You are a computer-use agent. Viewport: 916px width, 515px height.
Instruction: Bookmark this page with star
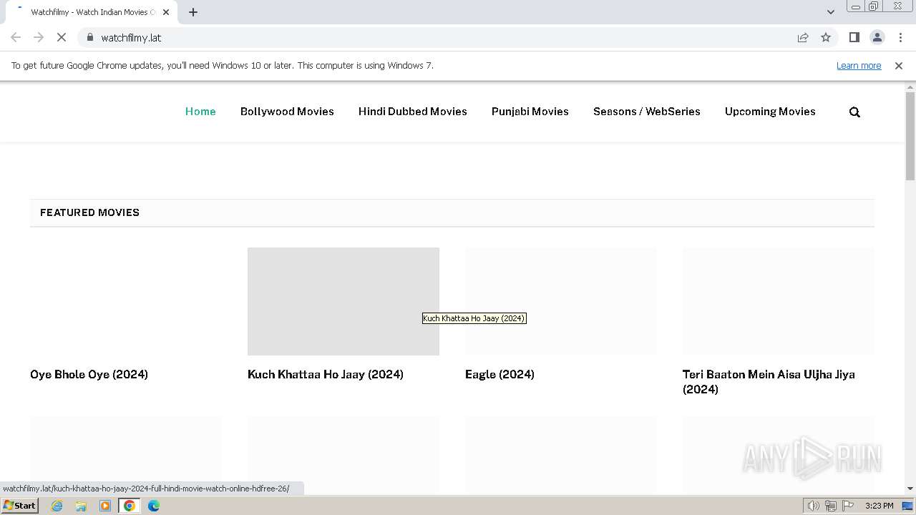point(826,37)
